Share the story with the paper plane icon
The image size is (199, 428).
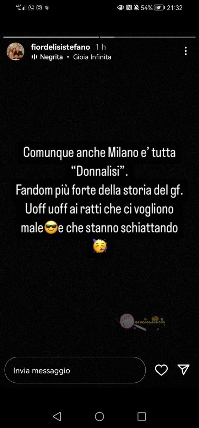click(183, 370)
